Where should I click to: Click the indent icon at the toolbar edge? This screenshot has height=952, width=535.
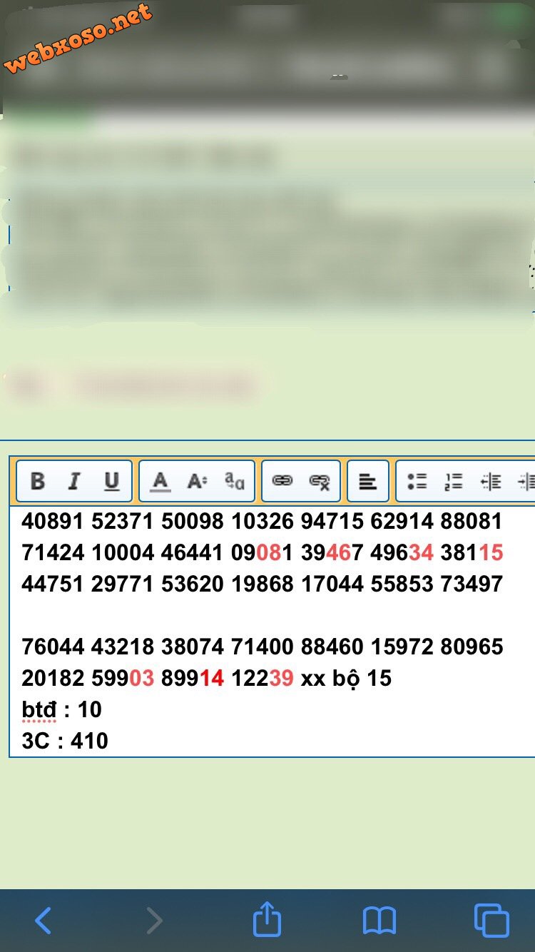click(x=526, y=481)
